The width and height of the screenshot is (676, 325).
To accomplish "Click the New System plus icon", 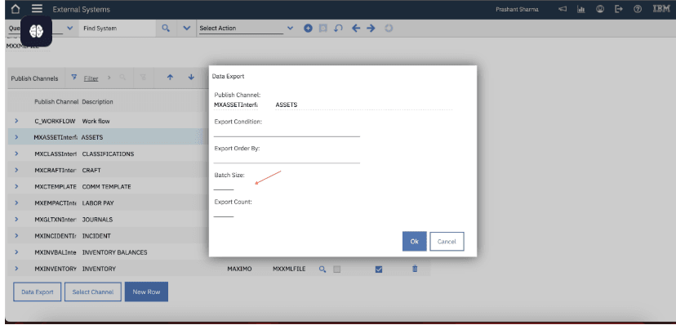I will (308, 28).
